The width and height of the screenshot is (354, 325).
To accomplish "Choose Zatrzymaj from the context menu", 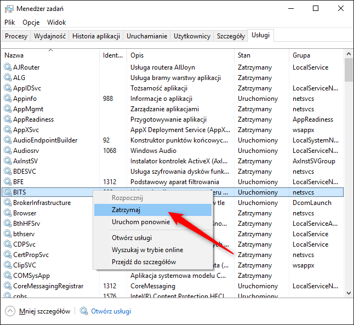I will [x=127, y=210].
